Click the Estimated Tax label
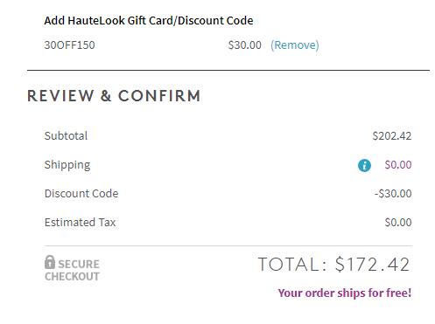 click(x=80, y=223)
